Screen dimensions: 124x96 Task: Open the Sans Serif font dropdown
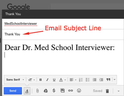pyautogui.click(x=15, y=80)
